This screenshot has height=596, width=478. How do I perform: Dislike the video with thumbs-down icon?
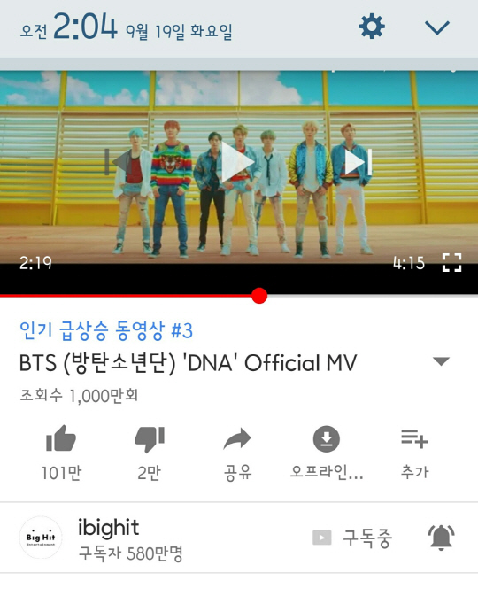[150, 439]
